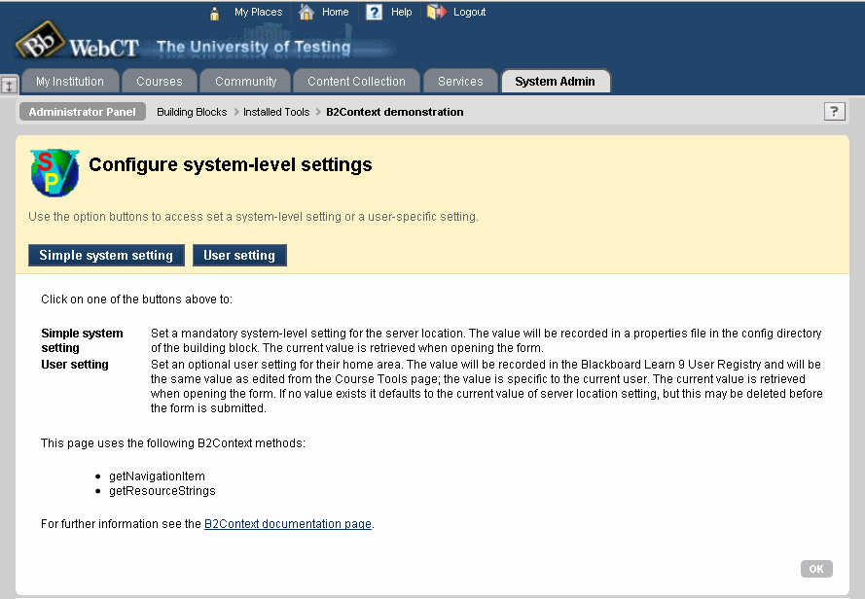Click the Help question mark icon
This screenshot has height=599, width=865.
pyautogui.click(x=374, y=13)
